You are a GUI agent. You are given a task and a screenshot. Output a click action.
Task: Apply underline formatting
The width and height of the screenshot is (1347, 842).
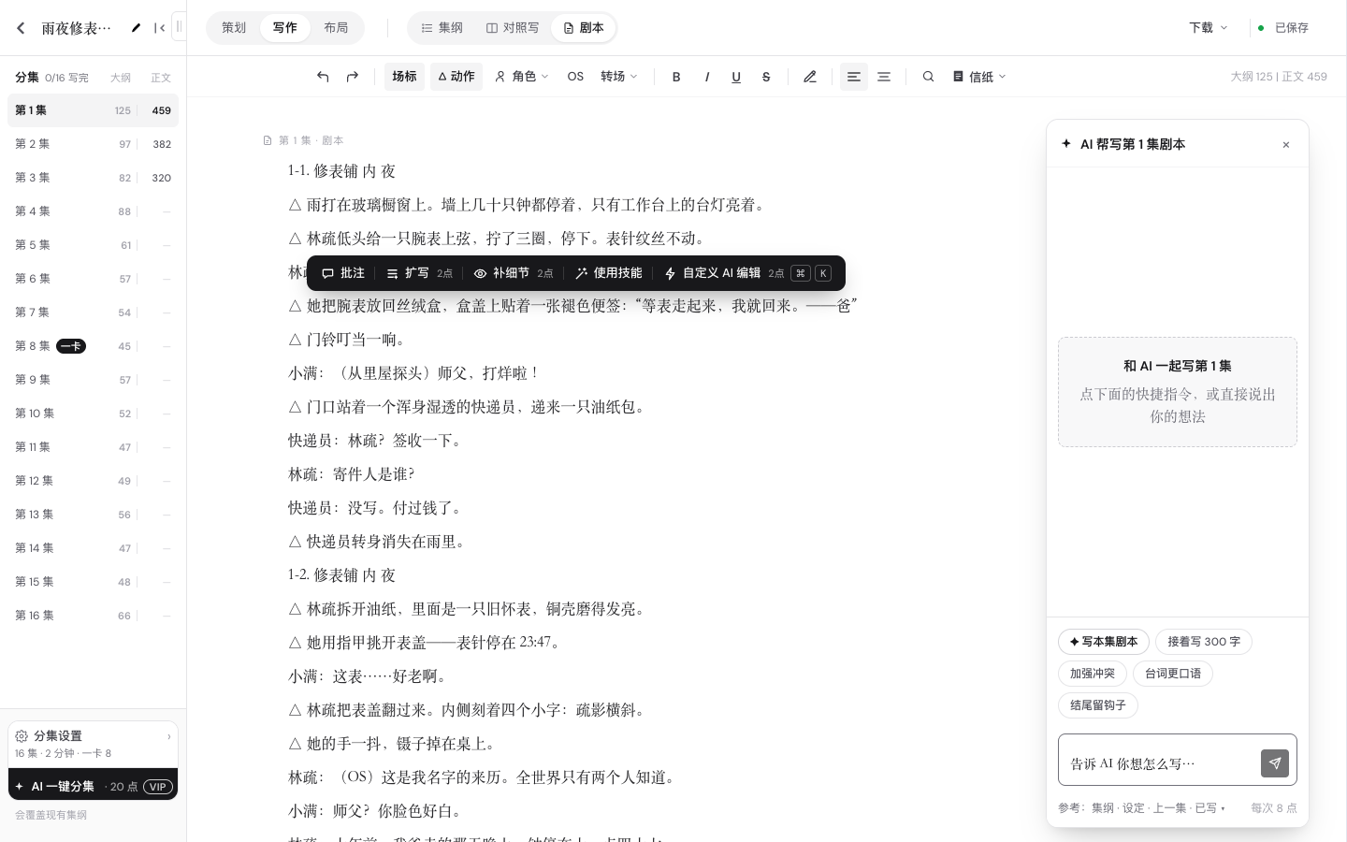[x=736, y=77]
